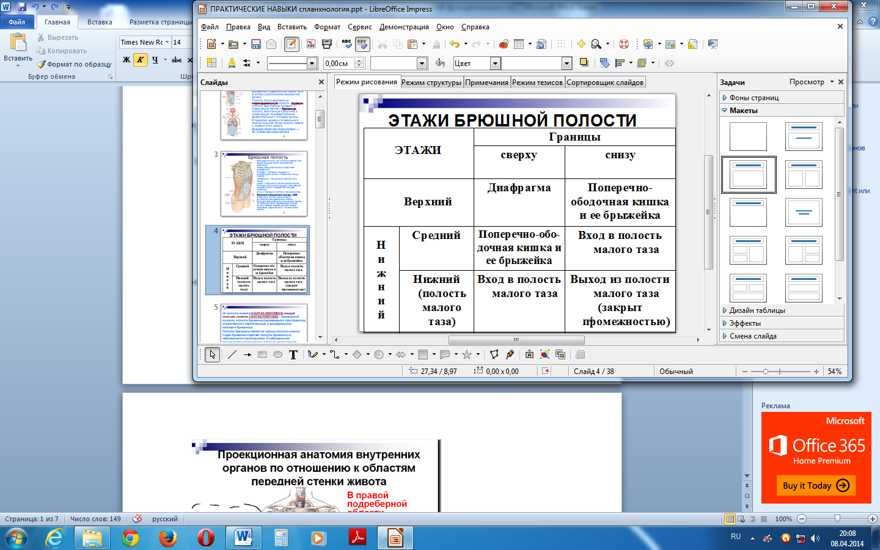The width and height of the screenshot is (880, 550).
Task: Run spelling check (ABC icon)
Action: (x=346, y=44)
